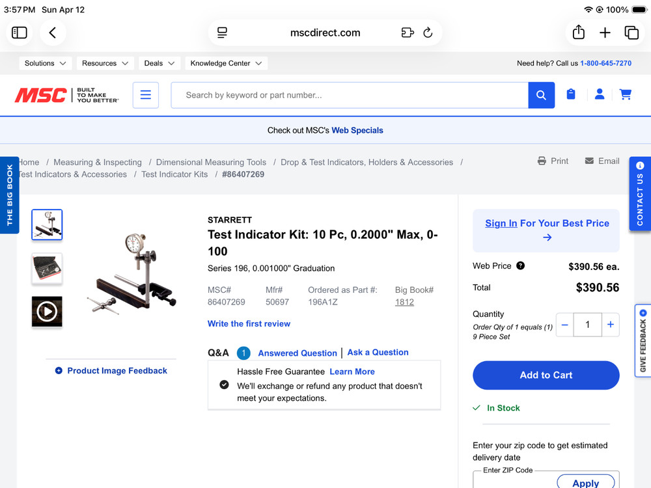Expand the Deals dropdown menu
Image resolution: width=651 pixels, height=488 pixels.
coord(159,63)
